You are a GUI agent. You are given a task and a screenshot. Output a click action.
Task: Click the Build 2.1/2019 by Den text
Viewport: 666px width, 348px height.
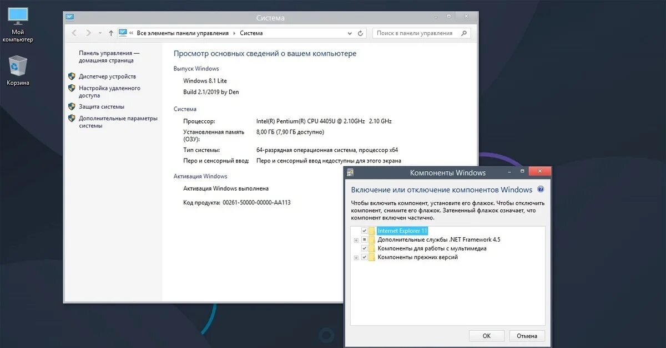[211, 92]
